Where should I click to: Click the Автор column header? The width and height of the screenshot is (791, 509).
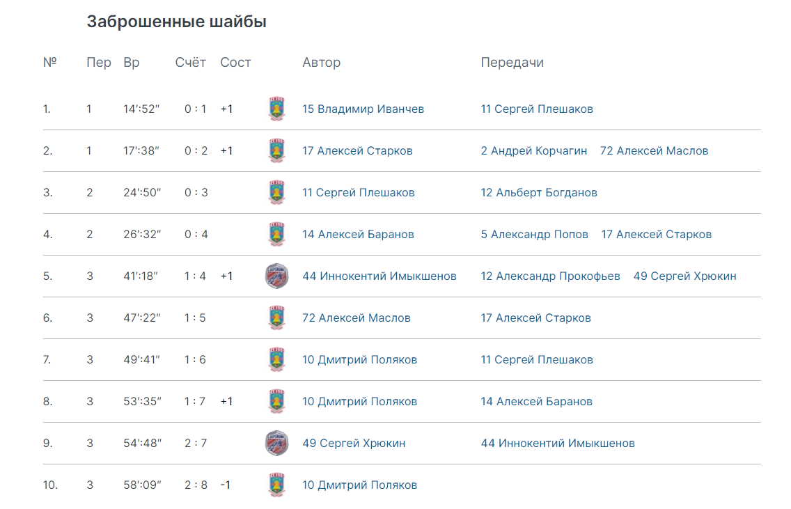pyautogui.click(x=322, y=63)
